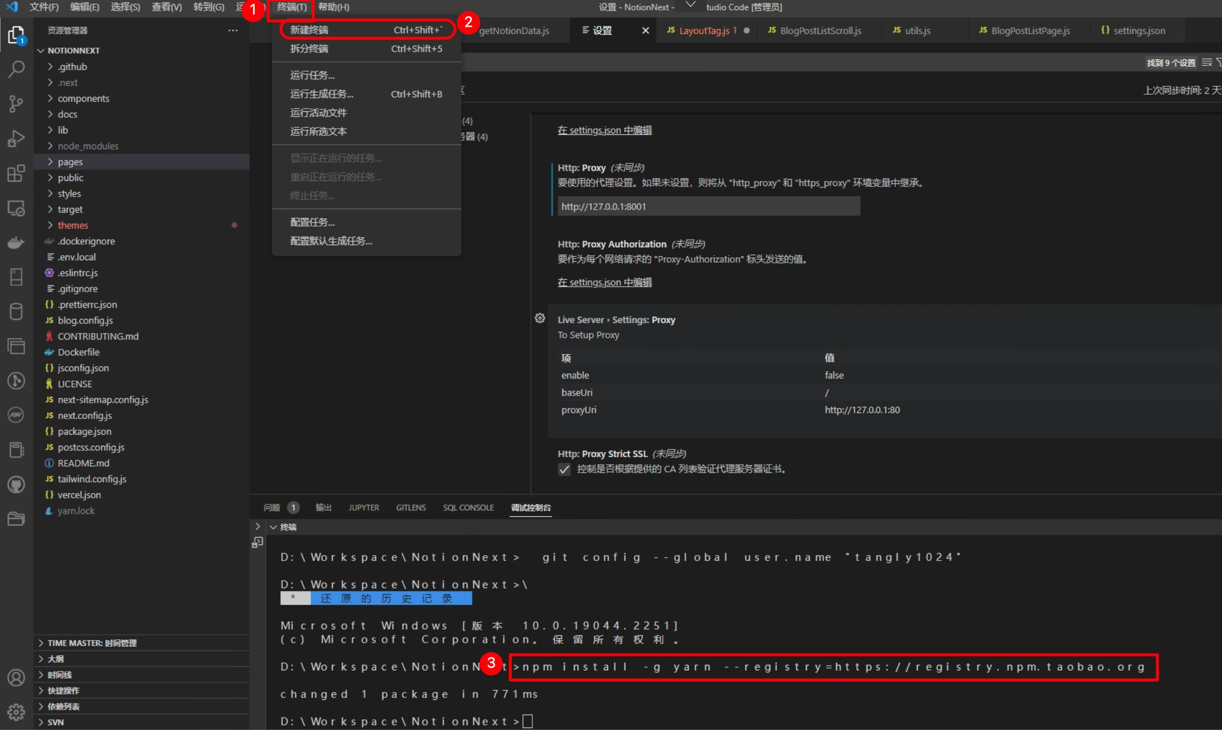This screenshot has height=730, width=1222.
Task: Expand the themes folder
Action: click(50, 225)
